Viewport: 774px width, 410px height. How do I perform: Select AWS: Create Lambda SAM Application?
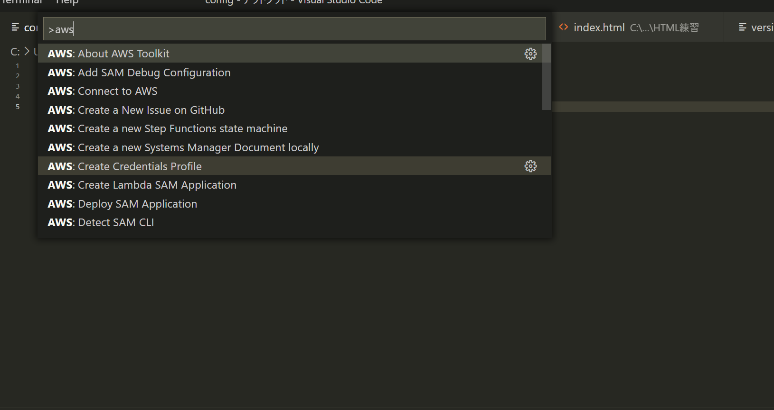(294, 185)
